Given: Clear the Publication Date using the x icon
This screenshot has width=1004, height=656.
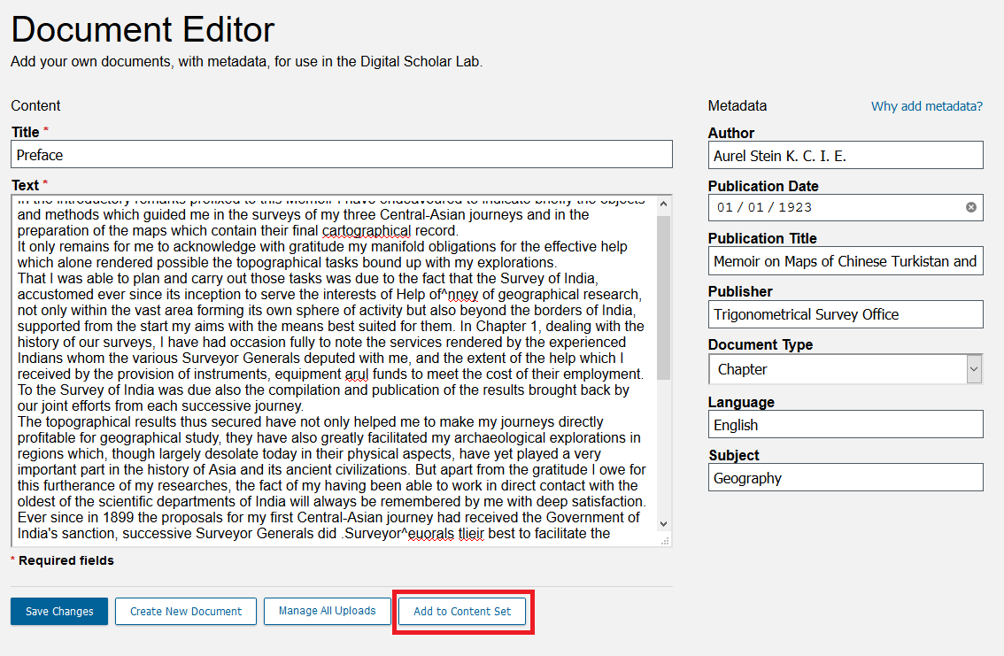Looking at the screenshot, I should (969, 207).
